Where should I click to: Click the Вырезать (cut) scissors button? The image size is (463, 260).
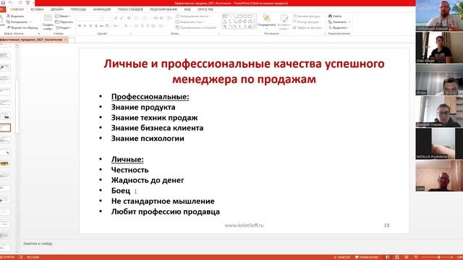[15, 16]
